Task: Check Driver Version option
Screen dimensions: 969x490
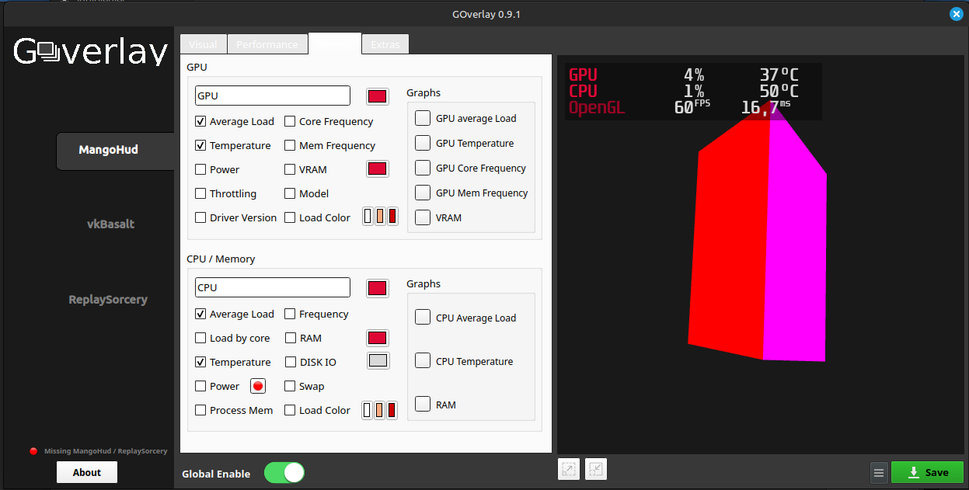Action: [x=200, y=217]
